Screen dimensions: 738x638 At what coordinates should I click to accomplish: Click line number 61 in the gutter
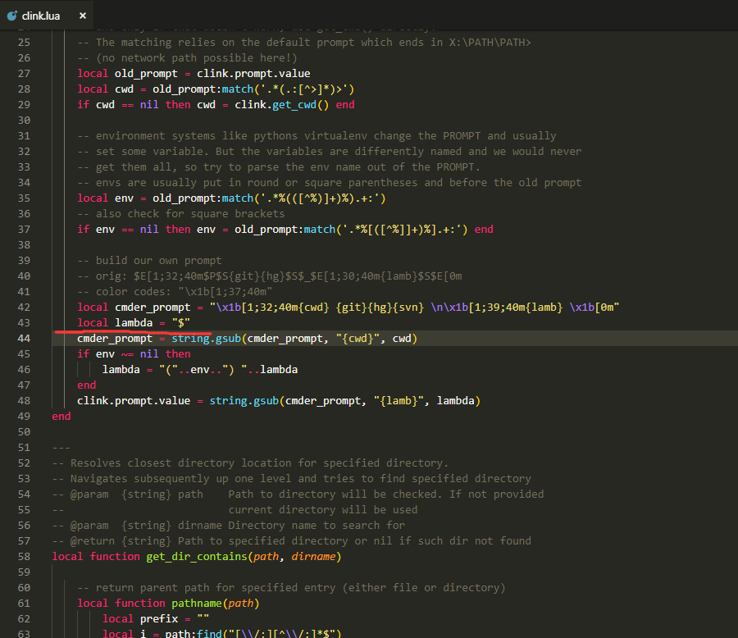(24, 604)
